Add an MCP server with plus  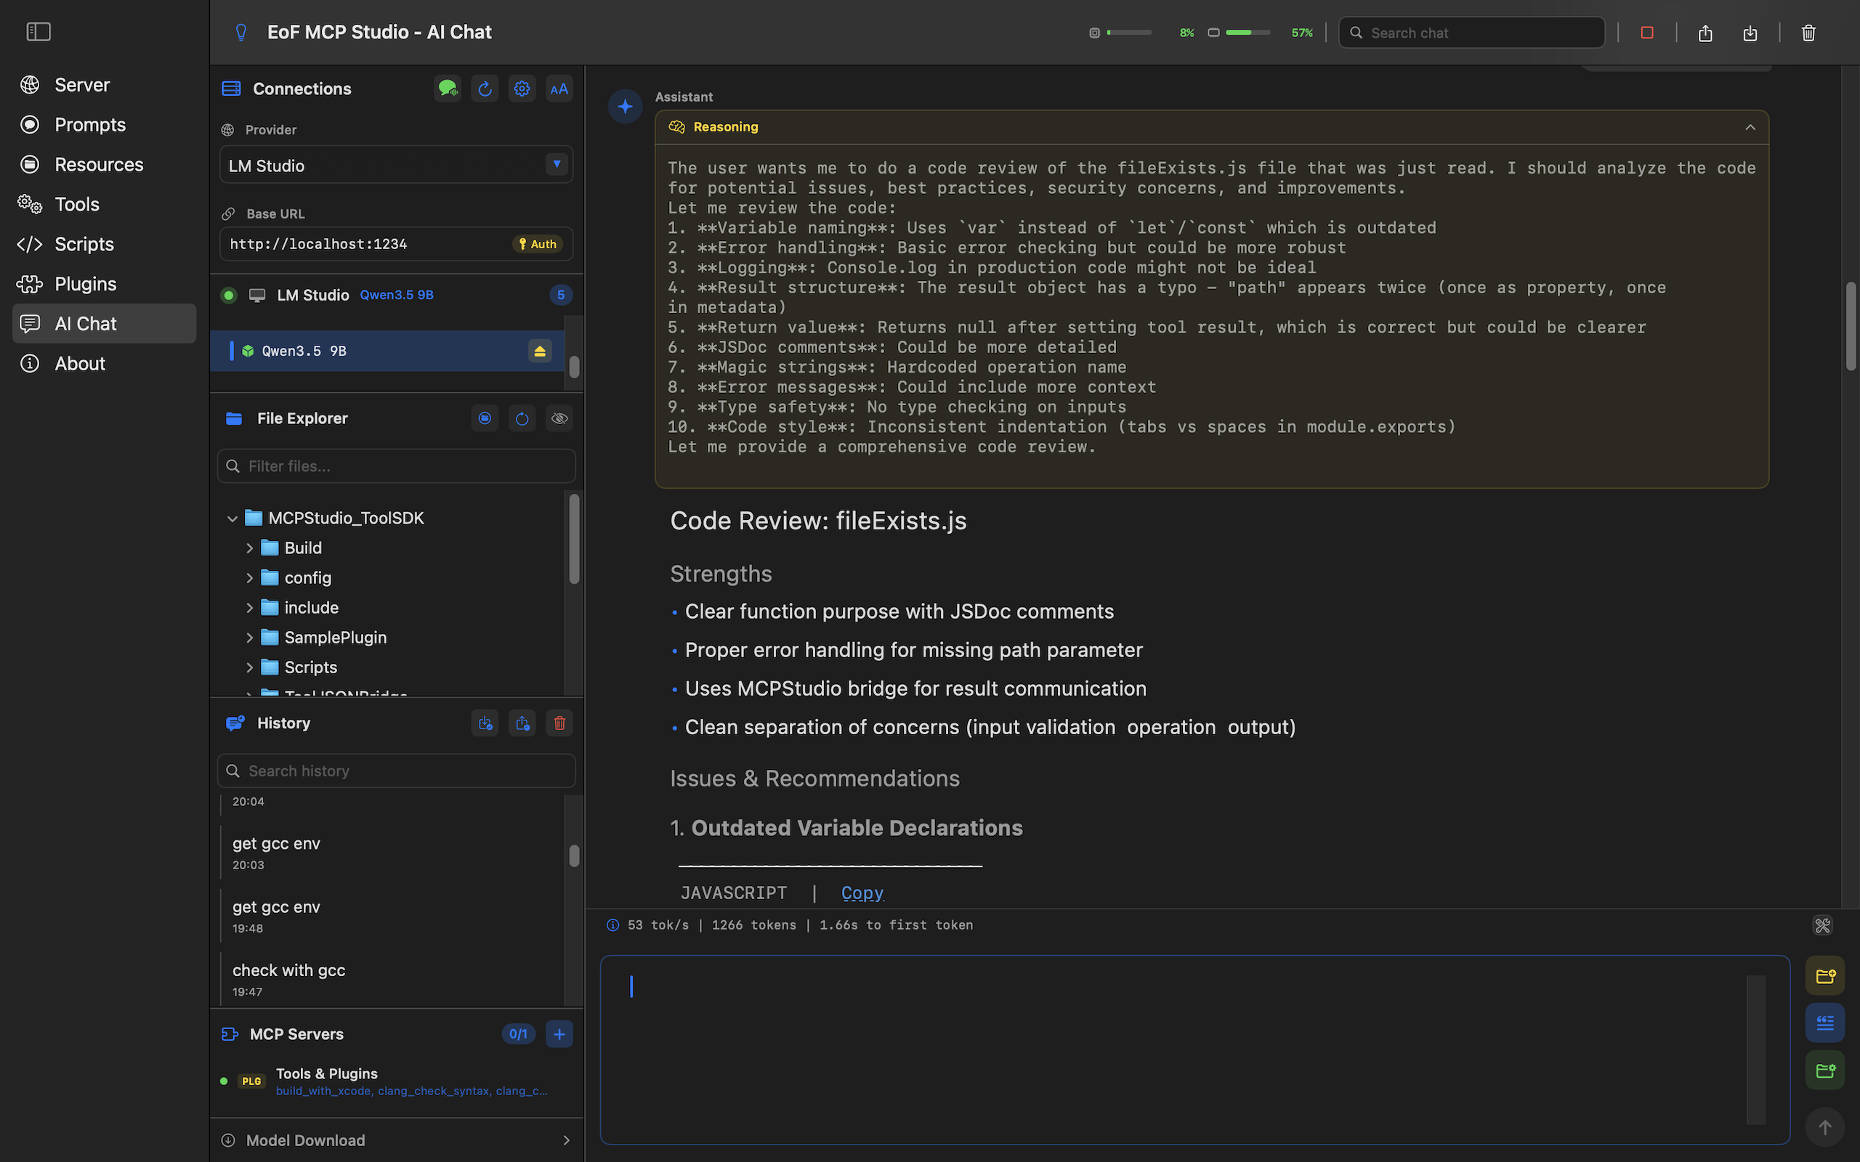click(559, 1034)
